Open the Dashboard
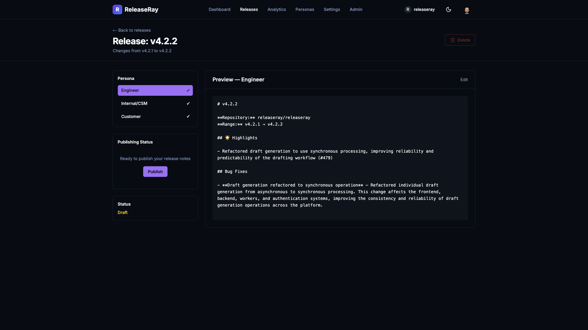 (x=219, y=9)
